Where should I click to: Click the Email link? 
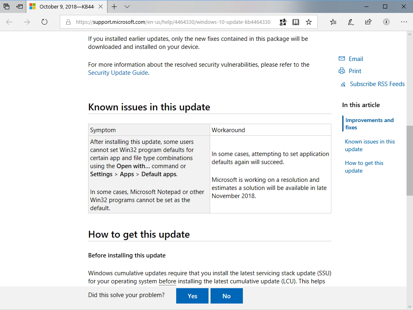[x=356, y=59]
